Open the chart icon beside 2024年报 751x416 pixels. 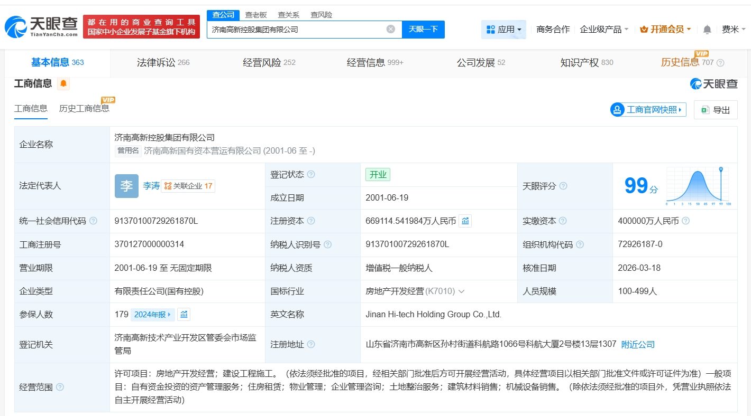point(184,315)
